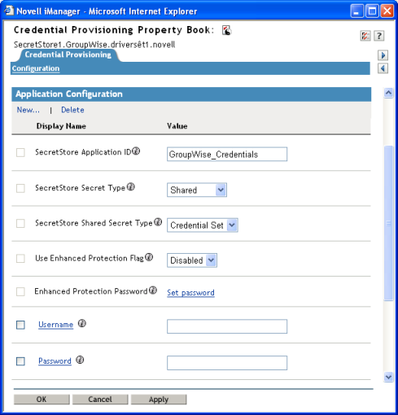Viewport: 398px width, 415px height.
Task: Show info for SecretStore Application ID
Action: (x=136, y=151)
